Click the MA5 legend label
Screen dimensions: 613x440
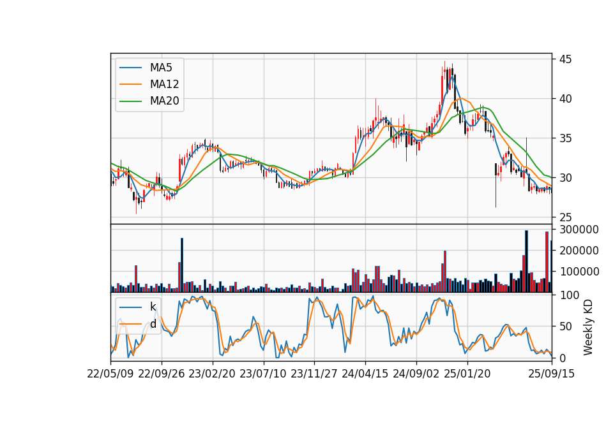161,68
